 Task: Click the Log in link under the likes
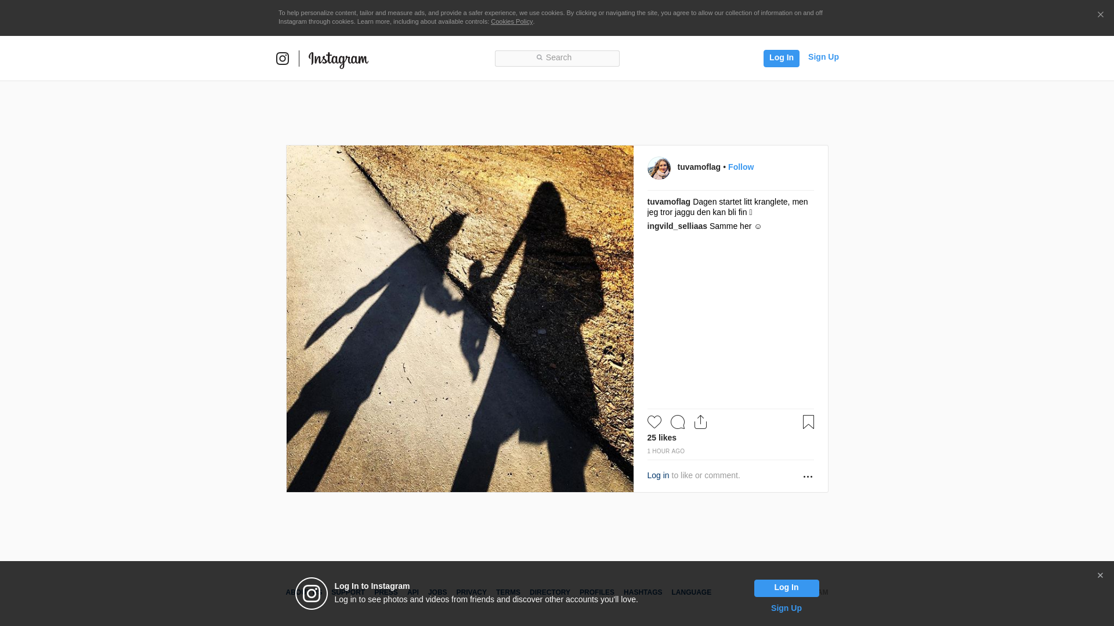[x=658, y=475]
